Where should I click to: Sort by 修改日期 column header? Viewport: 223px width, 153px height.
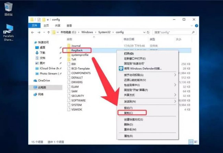click(129, 39)
